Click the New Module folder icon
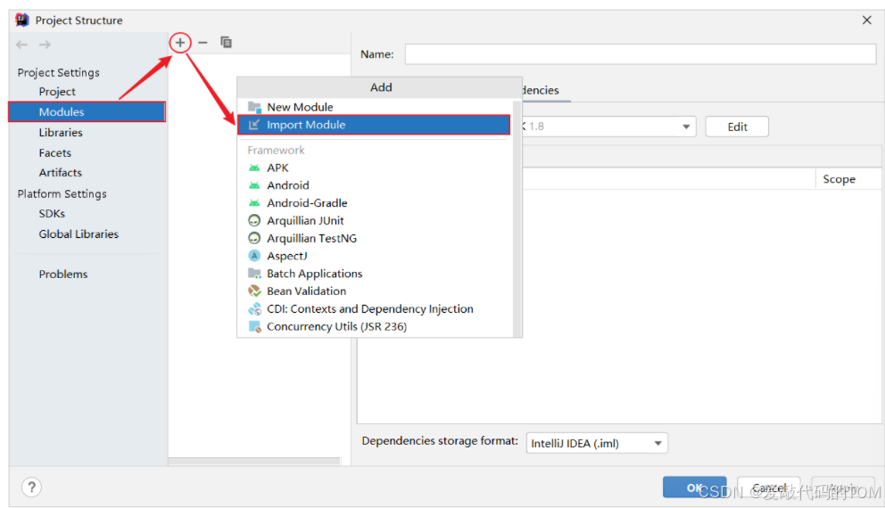 click(254, 107)
